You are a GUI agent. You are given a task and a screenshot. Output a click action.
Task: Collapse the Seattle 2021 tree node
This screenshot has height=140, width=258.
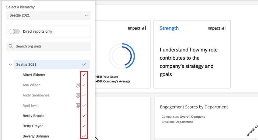[x=10, y=65]
